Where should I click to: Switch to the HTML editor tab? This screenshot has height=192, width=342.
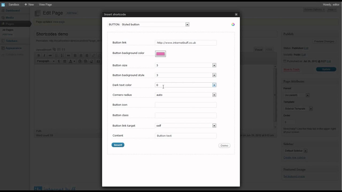269,49
